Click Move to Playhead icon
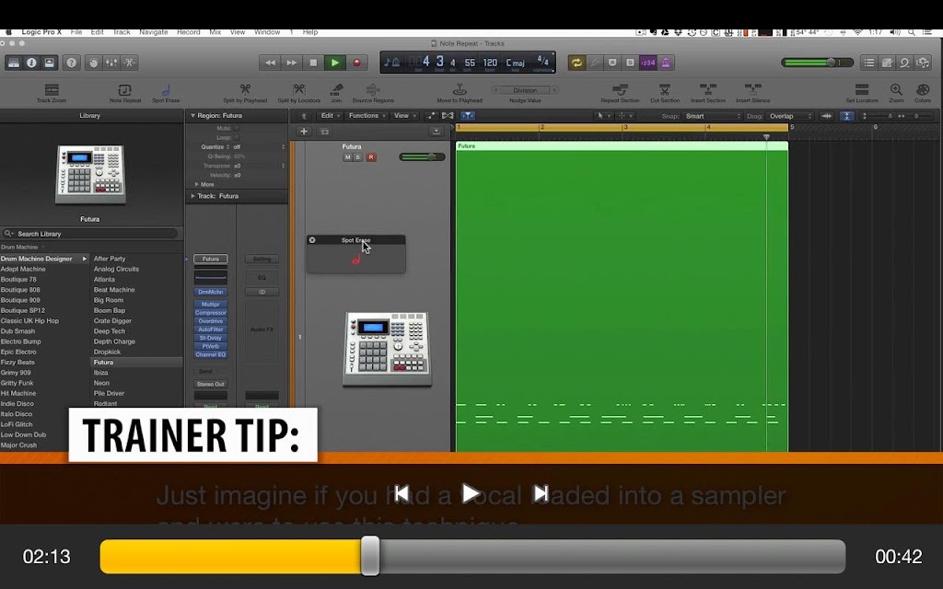 (460, 89)
